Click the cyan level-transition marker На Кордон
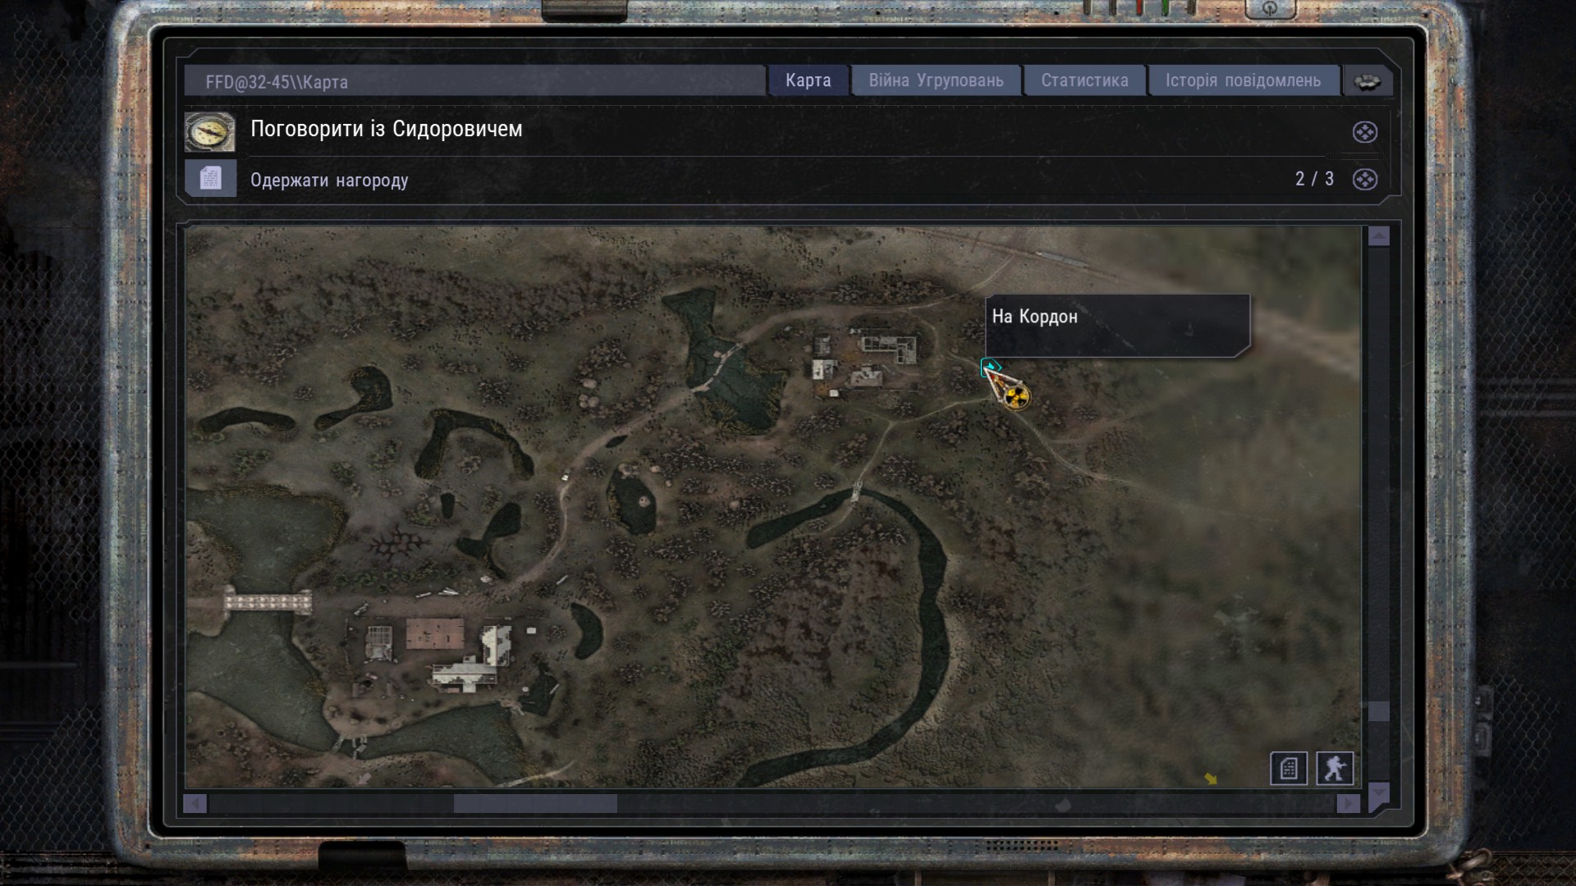 pyautogui.click(x=991, y=367)
